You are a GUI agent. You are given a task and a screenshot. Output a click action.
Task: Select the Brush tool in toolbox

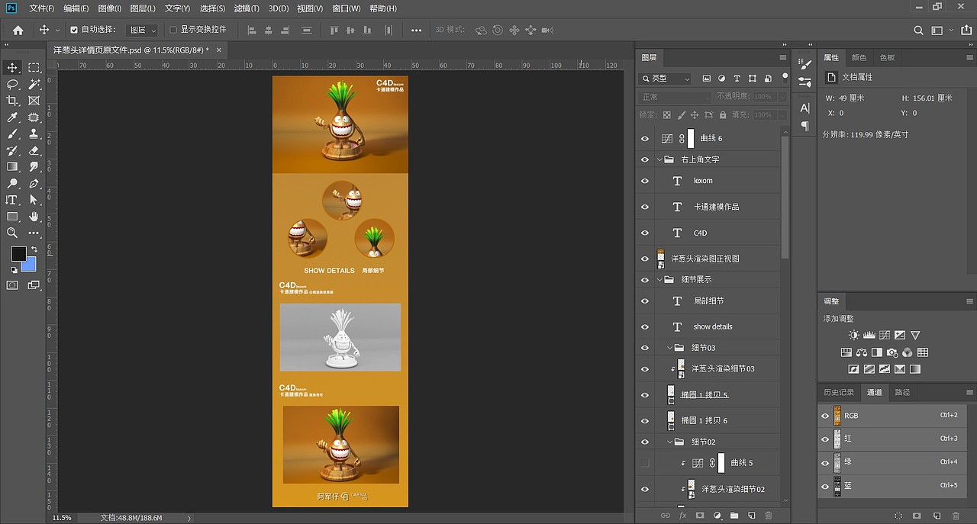click(x=12, y=134)
